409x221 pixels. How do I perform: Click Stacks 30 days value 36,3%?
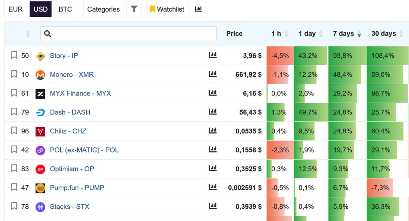click(x=381, y=206)
